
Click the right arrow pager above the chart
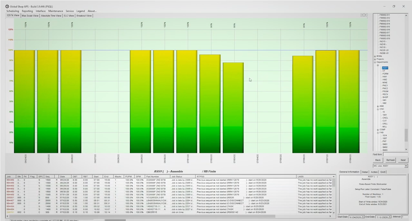coord(366,15)
